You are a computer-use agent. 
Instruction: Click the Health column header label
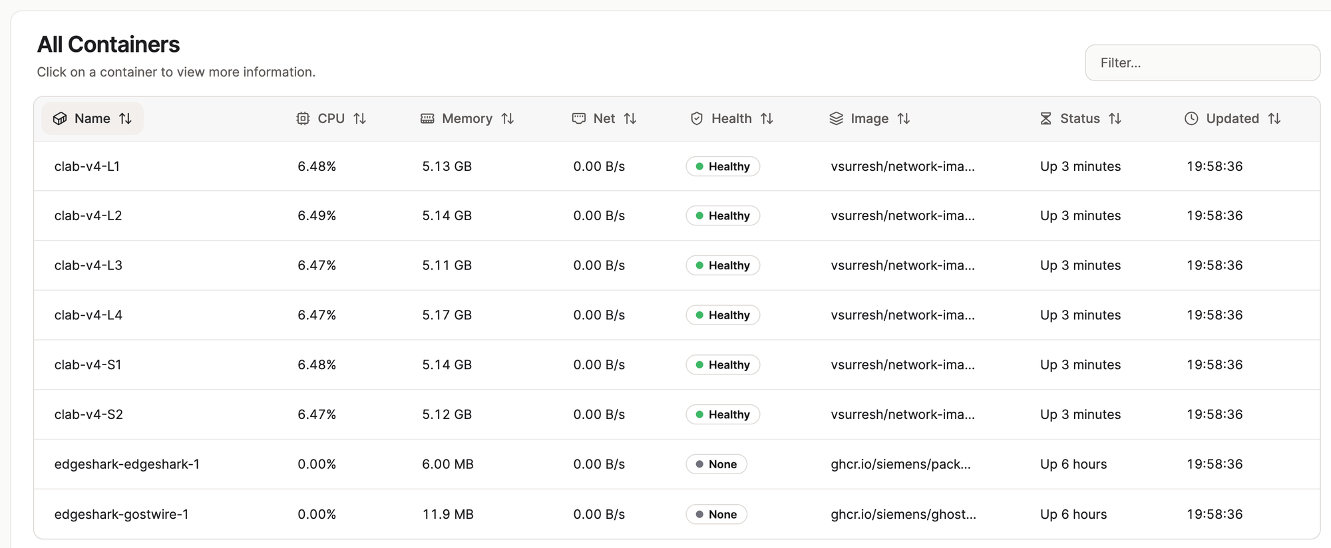pyautogui.click(x=731, y=118)
